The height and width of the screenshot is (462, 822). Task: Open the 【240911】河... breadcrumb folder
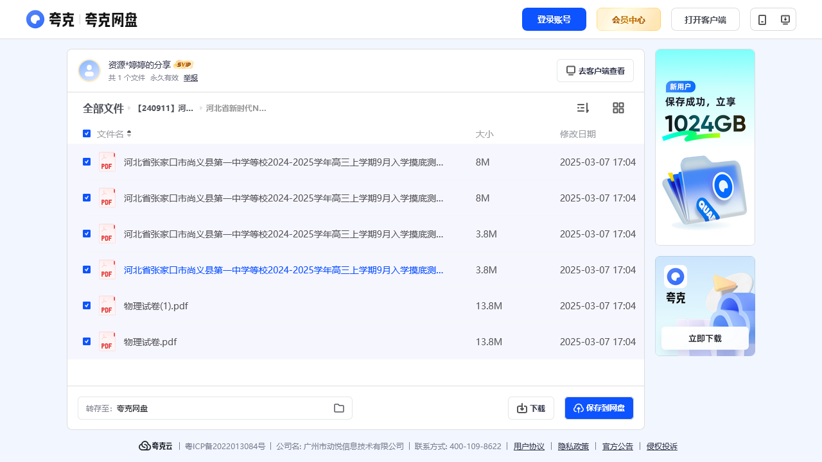[x=164, y=108]
